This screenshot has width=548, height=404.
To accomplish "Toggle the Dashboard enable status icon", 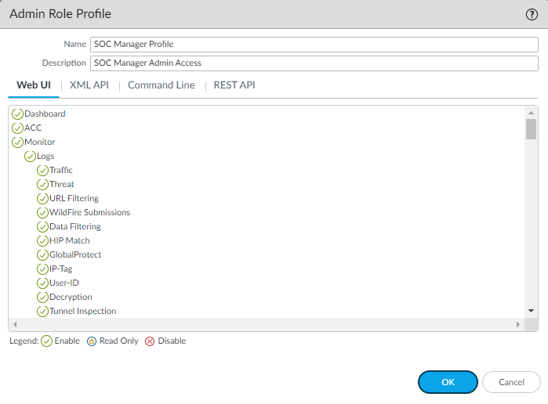I will (x=18, y=114).
